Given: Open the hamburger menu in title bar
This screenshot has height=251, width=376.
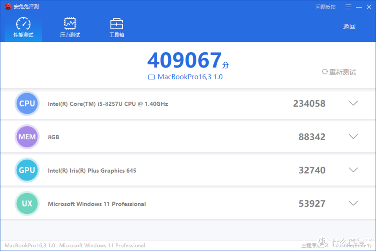Looking at the screenshot, I should point(348,6).
